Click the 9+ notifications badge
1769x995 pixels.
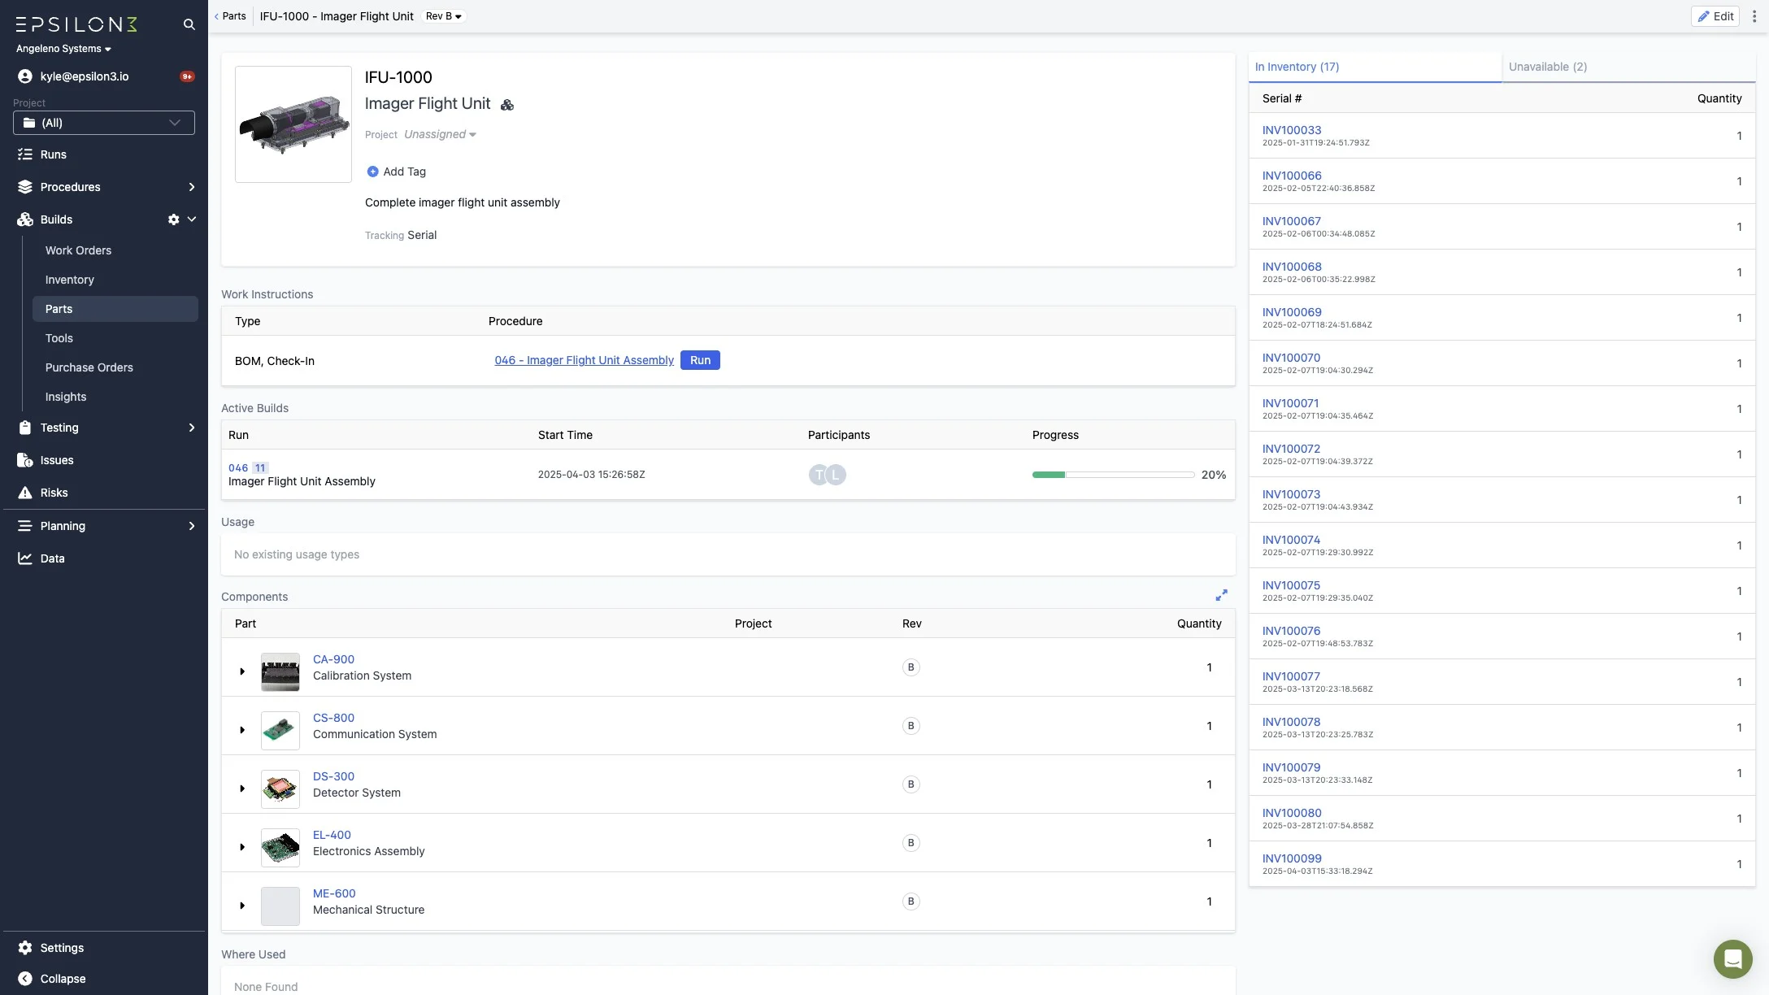coord(187,76)
